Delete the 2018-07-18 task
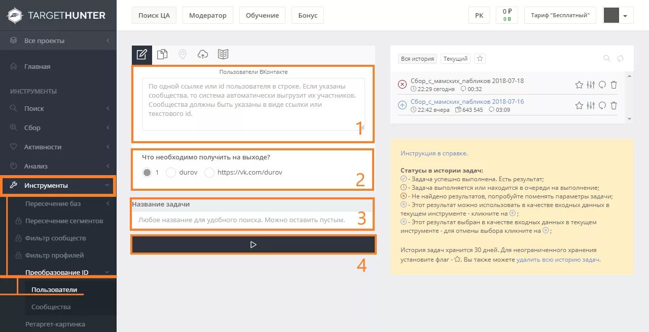The height and width of the screenshot is (332, 649). coord(614,85)
